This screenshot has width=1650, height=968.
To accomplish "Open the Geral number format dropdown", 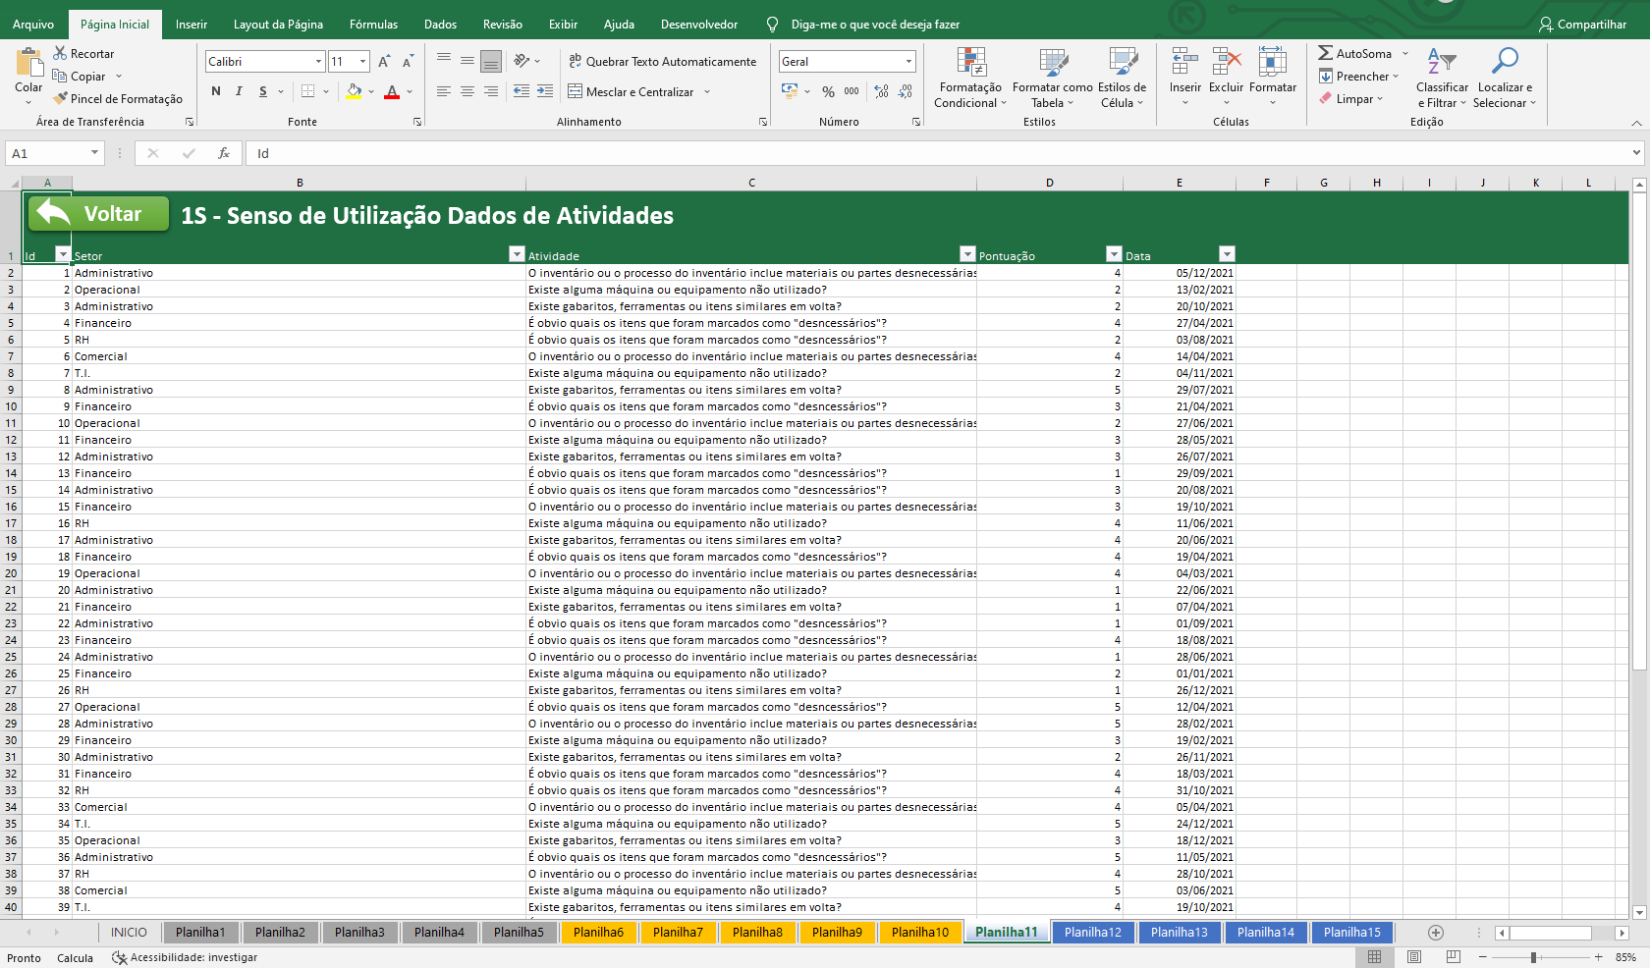I will pos(908,61).
